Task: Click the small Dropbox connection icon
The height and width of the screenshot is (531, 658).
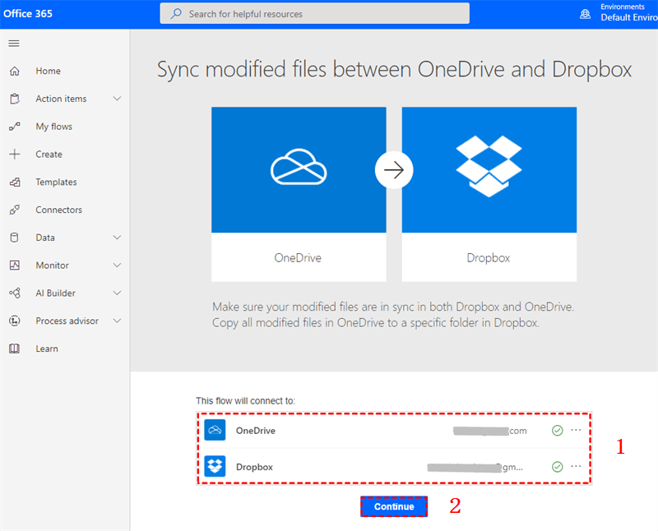Action: 215,466
